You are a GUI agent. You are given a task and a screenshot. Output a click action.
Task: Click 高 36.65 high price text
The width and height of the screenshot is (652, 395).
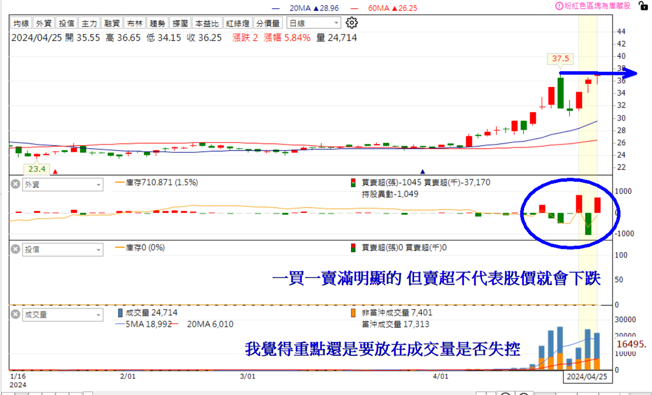123,38
